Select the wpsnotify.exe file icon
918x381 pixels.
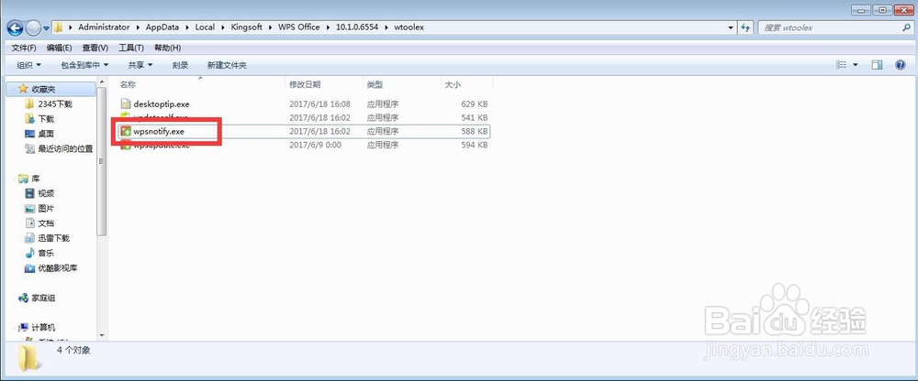click(125, 132)
